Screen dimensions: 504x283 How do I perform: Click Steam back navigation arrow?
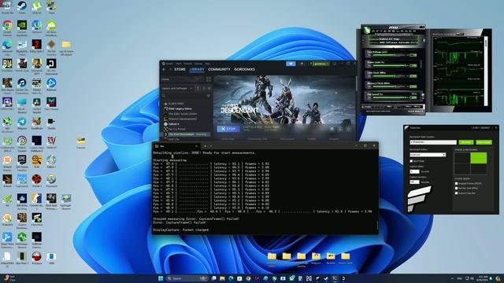pos(164,69)
